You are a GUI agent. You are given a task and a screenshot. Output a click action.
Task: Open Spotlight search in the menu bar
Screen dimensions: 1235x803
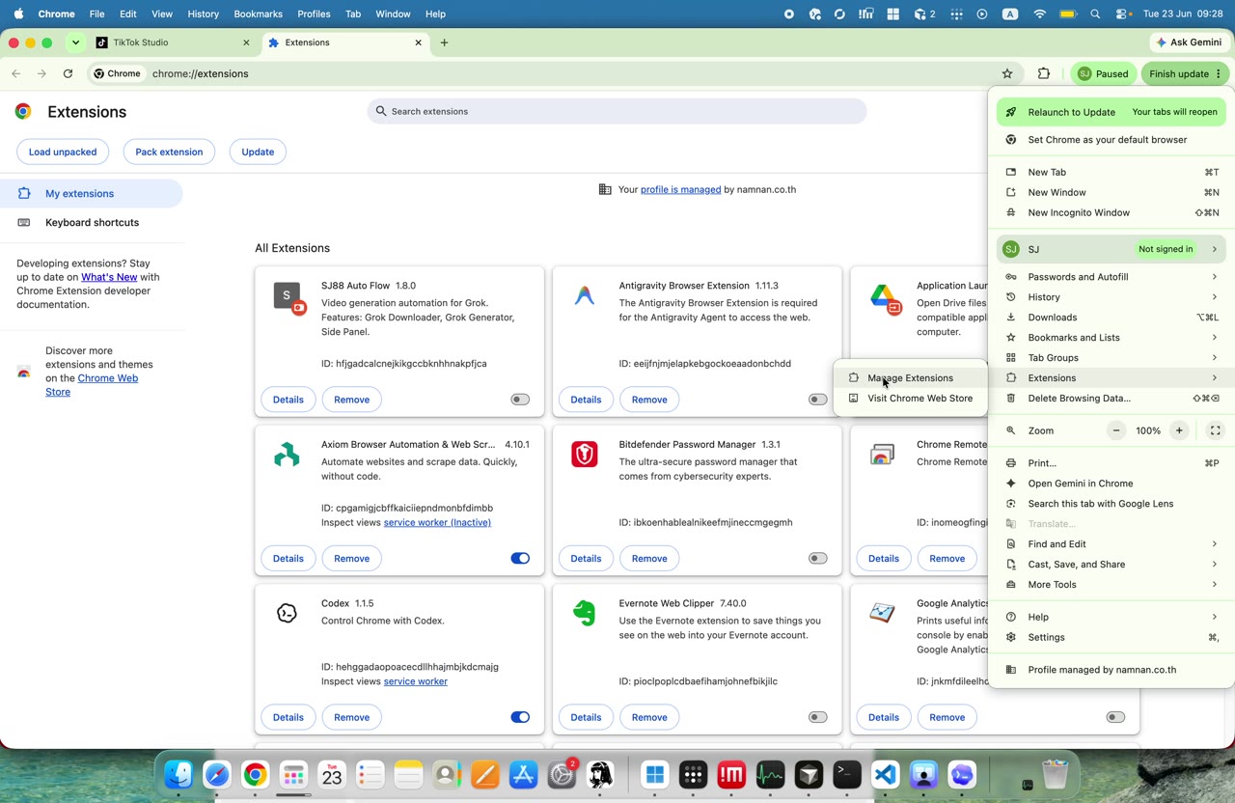point(1095,14)
